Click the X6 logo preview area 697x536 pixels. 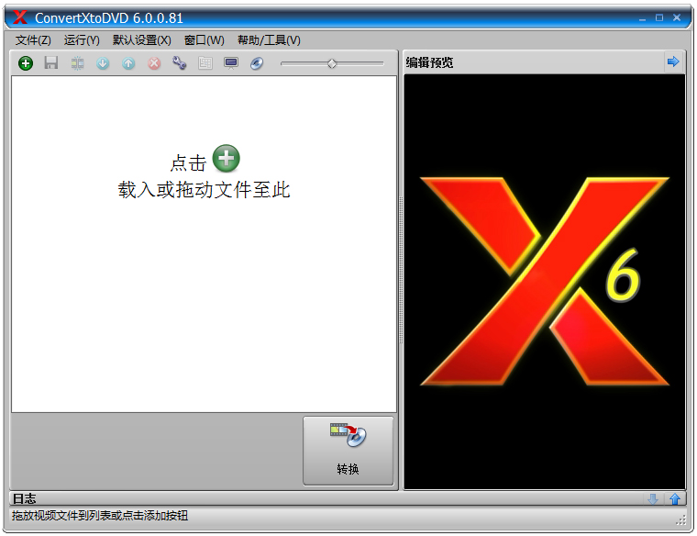545,282
